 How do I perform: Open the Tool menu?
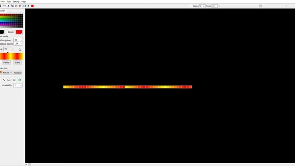tap(9, 1)
